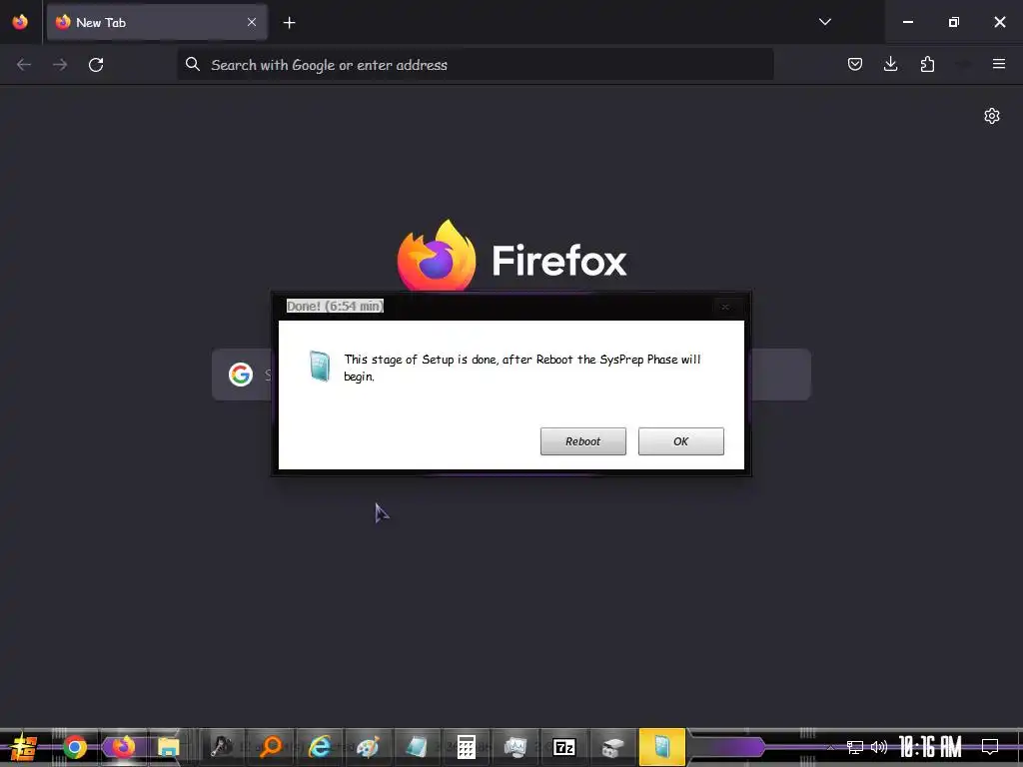Click the Search icon in address bar
This screenshot has height=767, width=1023.
click(193, 64)
